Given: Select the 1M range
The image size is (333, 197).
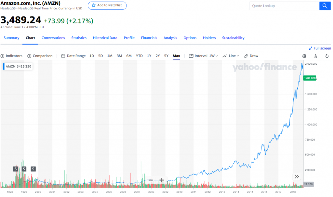Looking at the screenshot, I should coord(110,56).
